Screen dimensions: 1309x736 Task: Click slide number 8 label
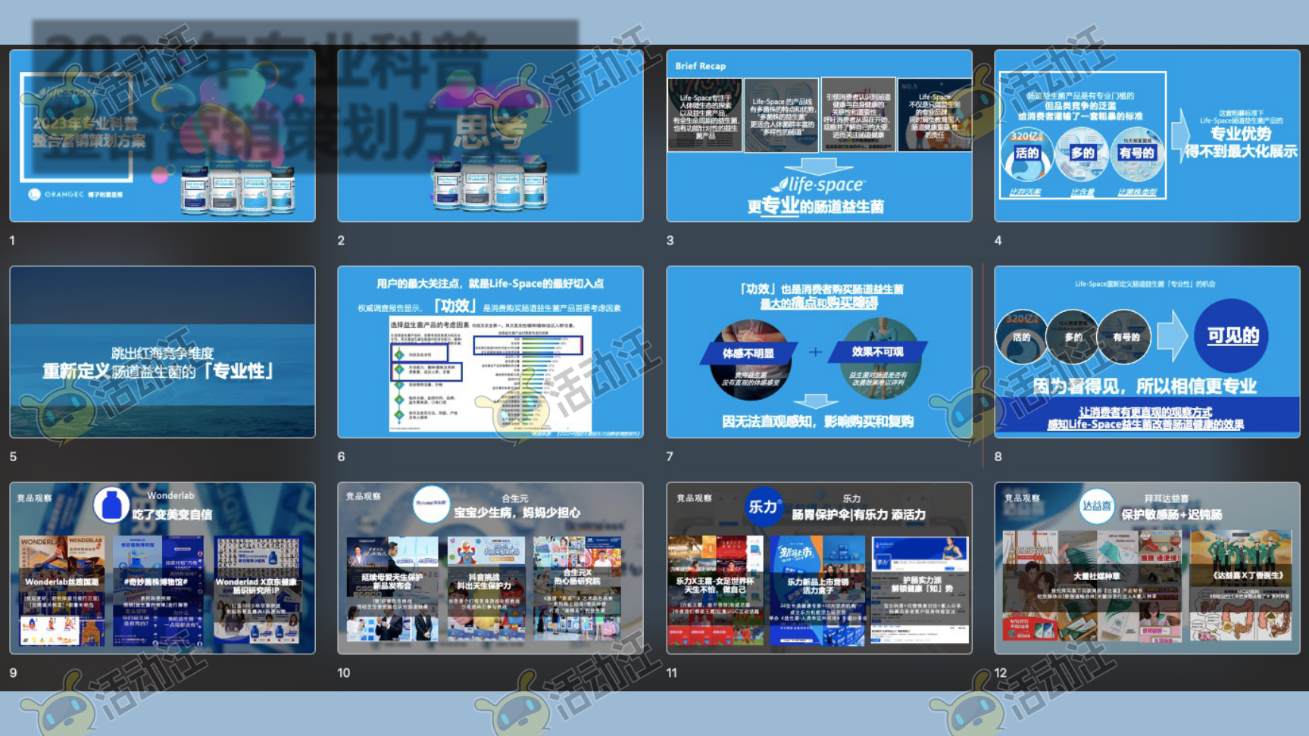(998, 457)
